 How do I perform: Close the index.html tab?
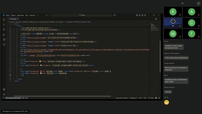pyautogui.click(x=18, y=19)
